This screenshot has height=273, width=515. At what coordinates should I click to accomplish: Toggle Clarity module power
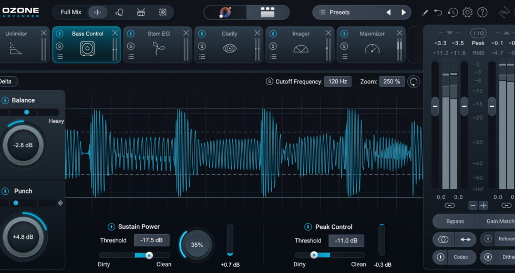pyautogui.click(x=202, y=34)
